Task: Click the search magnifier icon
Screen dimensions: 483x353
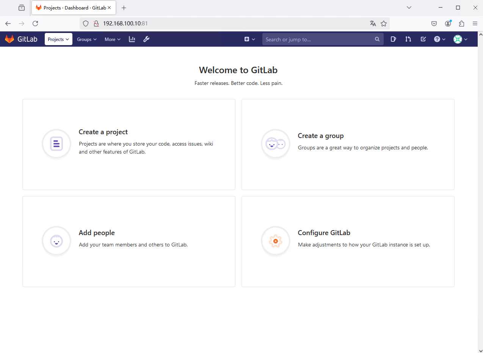Action: (x=377, y=39)
